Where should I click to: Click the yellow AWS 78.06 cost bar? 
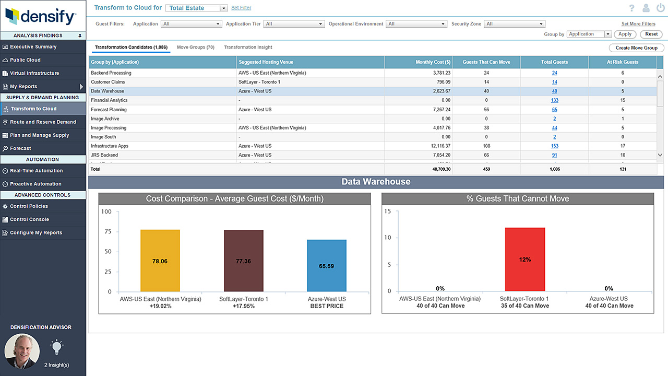[x=160, y=261]
